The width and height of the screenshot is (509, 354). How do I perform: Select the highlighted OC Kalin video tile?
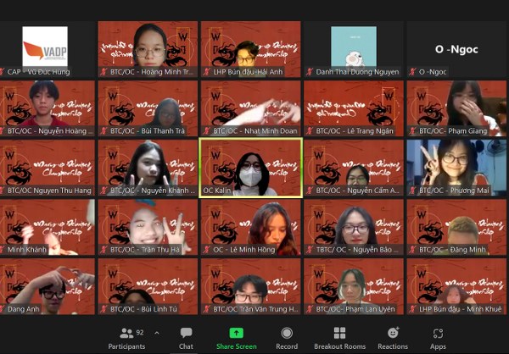coord(250,168)
